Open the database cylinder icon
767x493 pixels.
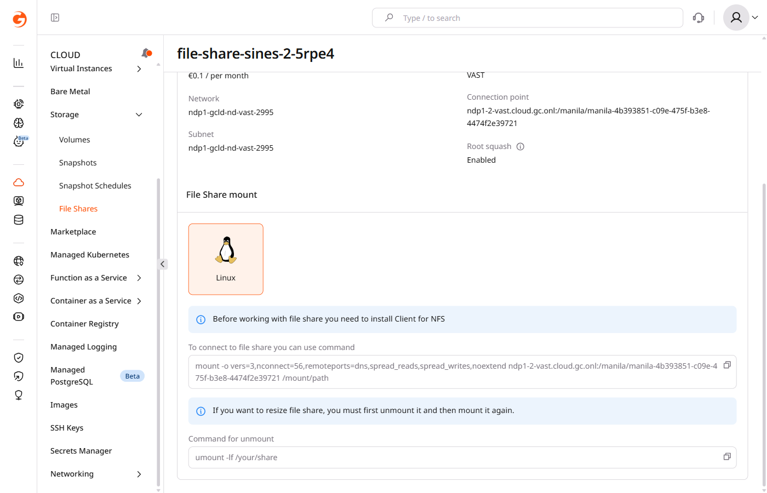point(19,220)
